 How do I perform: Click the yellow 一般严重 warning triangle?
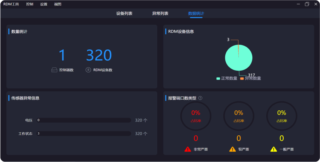click(274, 149)
